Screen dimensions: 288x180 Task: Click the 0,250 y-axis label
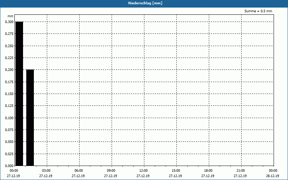point(9,46)
